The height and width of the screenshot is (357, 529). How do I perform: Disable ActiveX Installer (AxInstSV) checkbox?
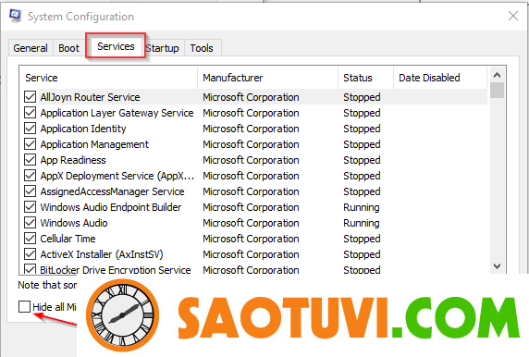coord(30,254)
